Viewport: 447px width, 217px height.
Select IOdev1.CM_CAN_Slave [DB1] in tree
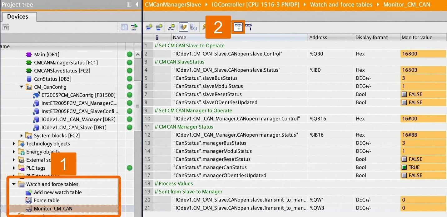pos(74,127)
